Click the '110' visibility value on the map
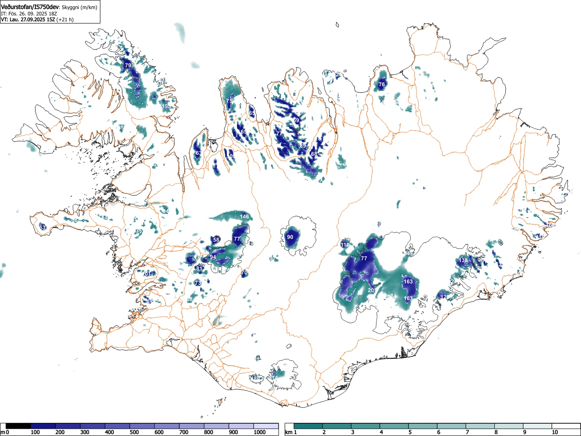This screenshot has width=581, height=436. point(345,245)
